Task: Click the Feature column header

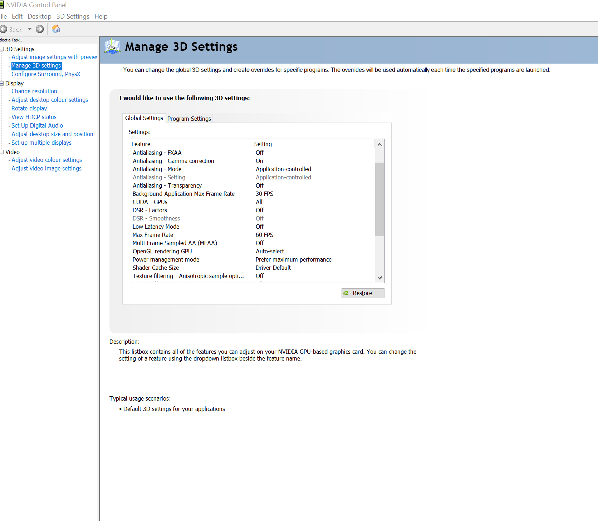Action: pyautogui.click(x=191, y=144)
